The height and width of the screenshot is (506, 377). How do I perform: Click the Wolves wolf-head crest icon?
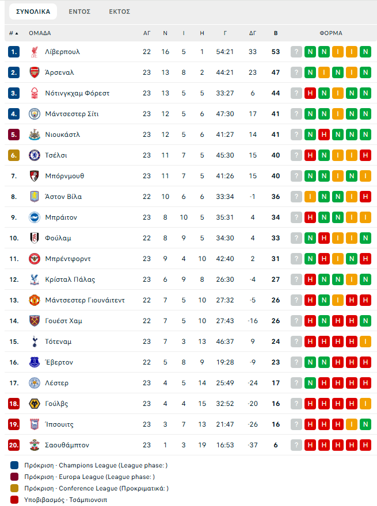tap(34, 404)
